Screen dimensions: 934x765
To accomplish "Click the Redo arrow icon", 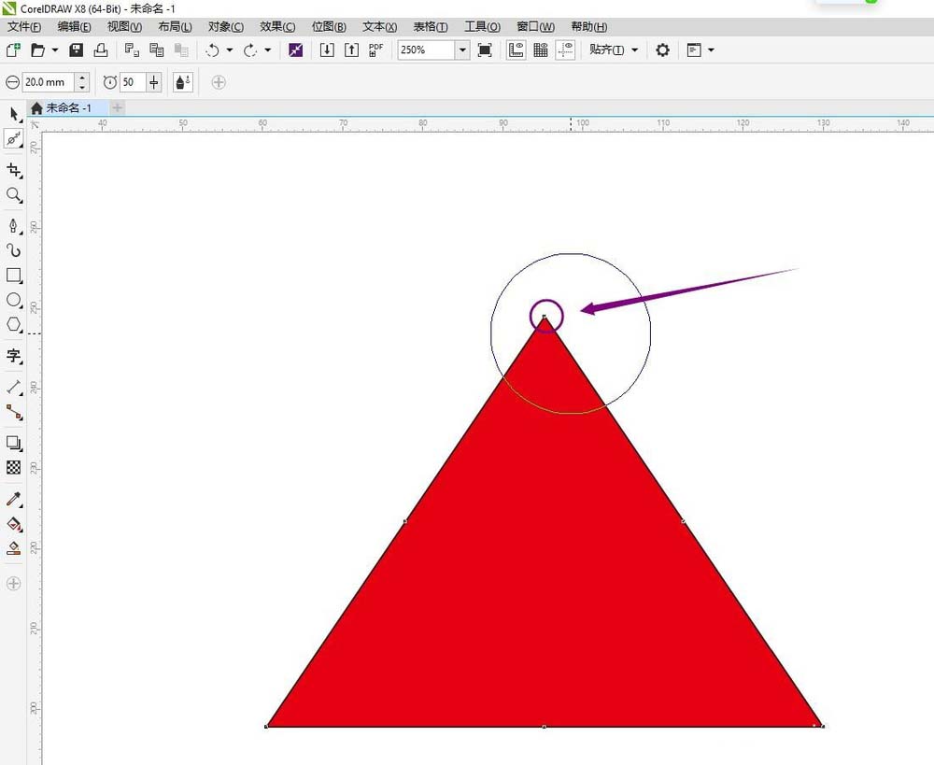I will tap(250, 50).
